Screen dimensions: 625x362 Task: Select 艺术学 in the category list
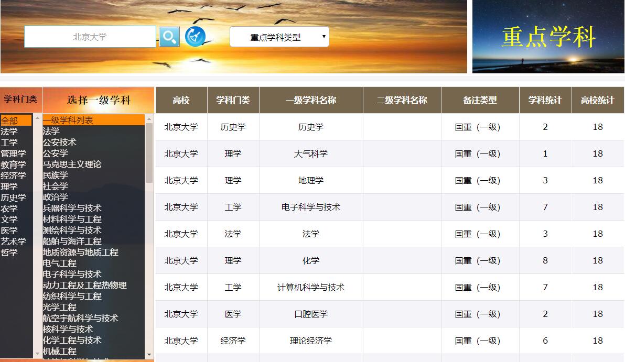pyautogui.click(x=13, y=242)
